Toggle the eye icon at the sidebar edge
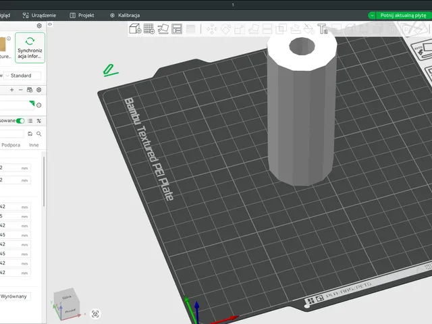 [50, 24]
